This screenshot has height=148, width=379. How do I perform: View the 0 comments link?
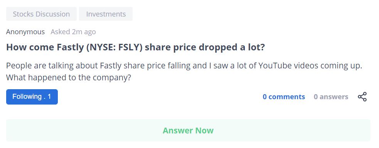click(284, 96)
